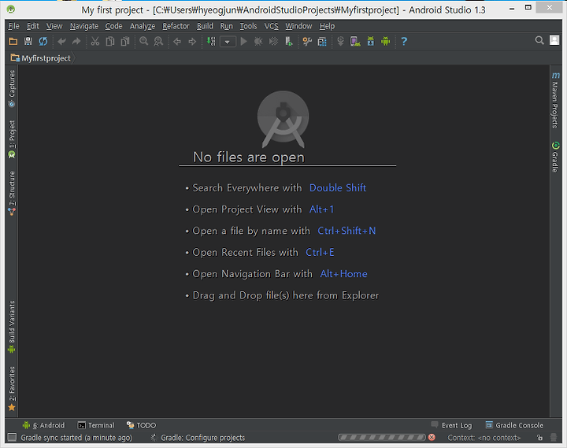Start debugging with the bug icon
The image size is (567, 448).
click(258, 41)
